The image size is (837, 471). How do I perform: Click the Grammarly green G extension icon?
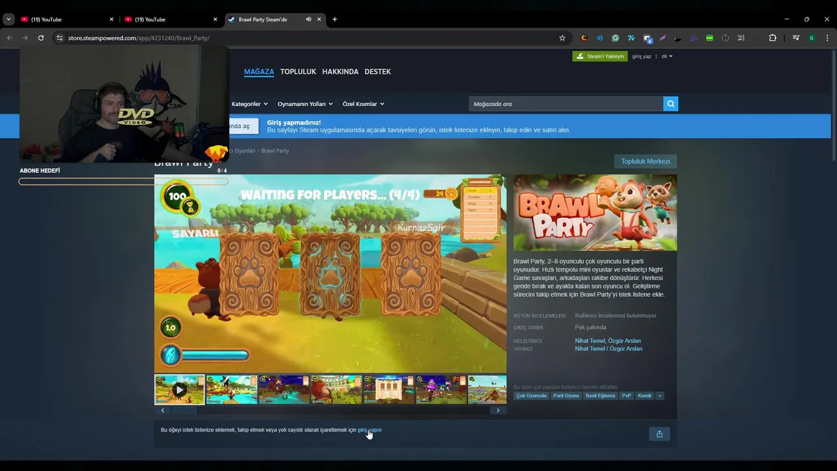(x=615, y=38)
